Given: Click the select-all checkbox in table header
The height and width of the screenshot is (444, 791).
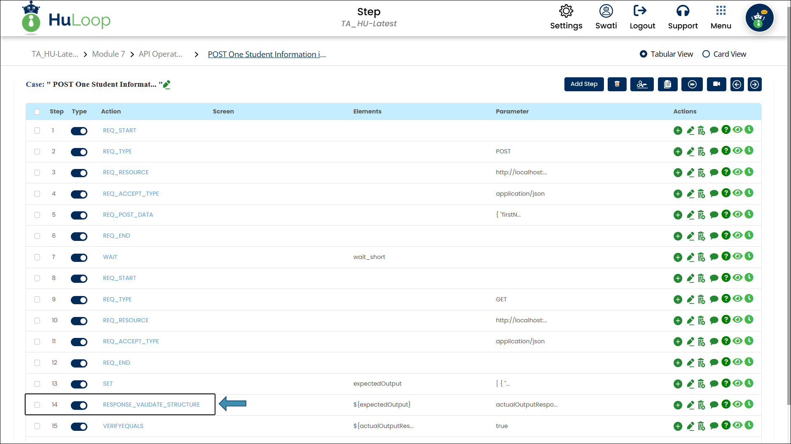Looking at the screenshot, I should (37, 112).
